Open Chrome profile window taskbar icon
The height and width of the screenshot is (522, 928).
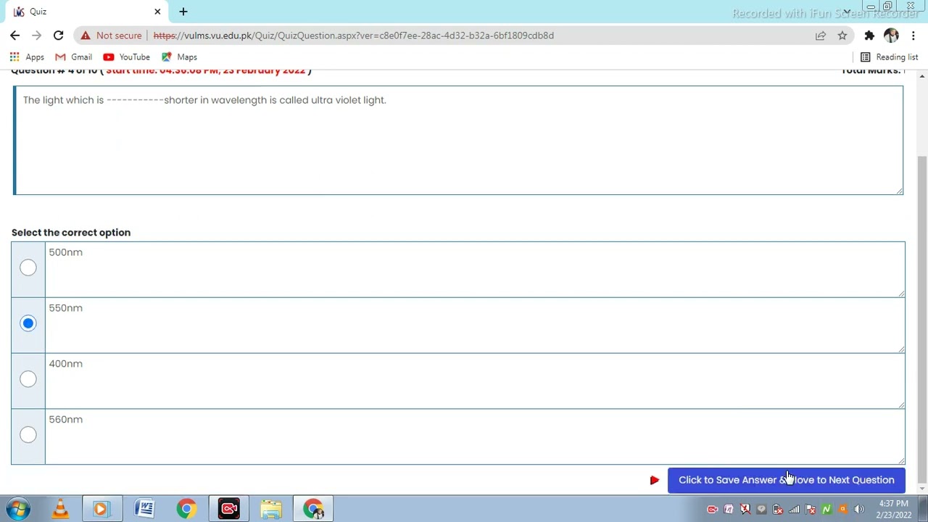[x=313, y=509]
